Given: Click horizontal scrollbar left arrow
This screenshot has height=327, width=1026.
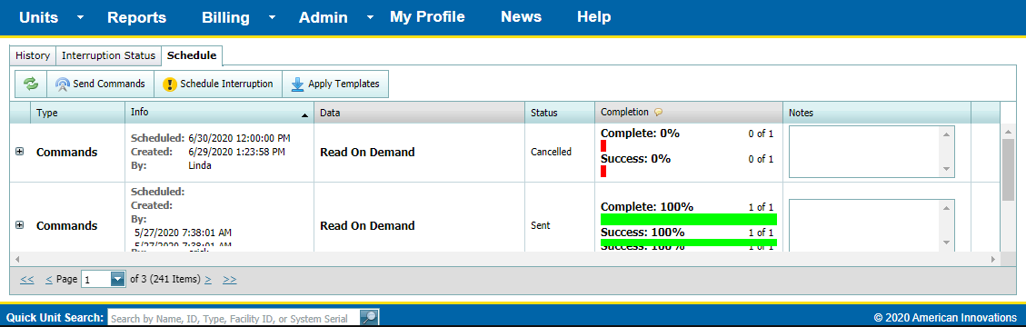Looking at the screenshot, I should (x=16, y=259).
